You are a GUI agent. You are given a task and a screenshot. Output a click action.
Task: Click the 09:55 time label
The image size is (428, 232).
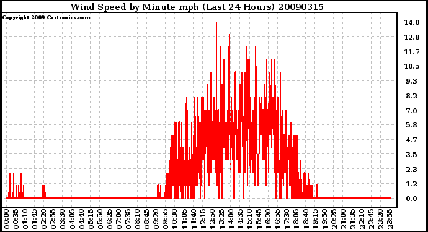(165, 219)
